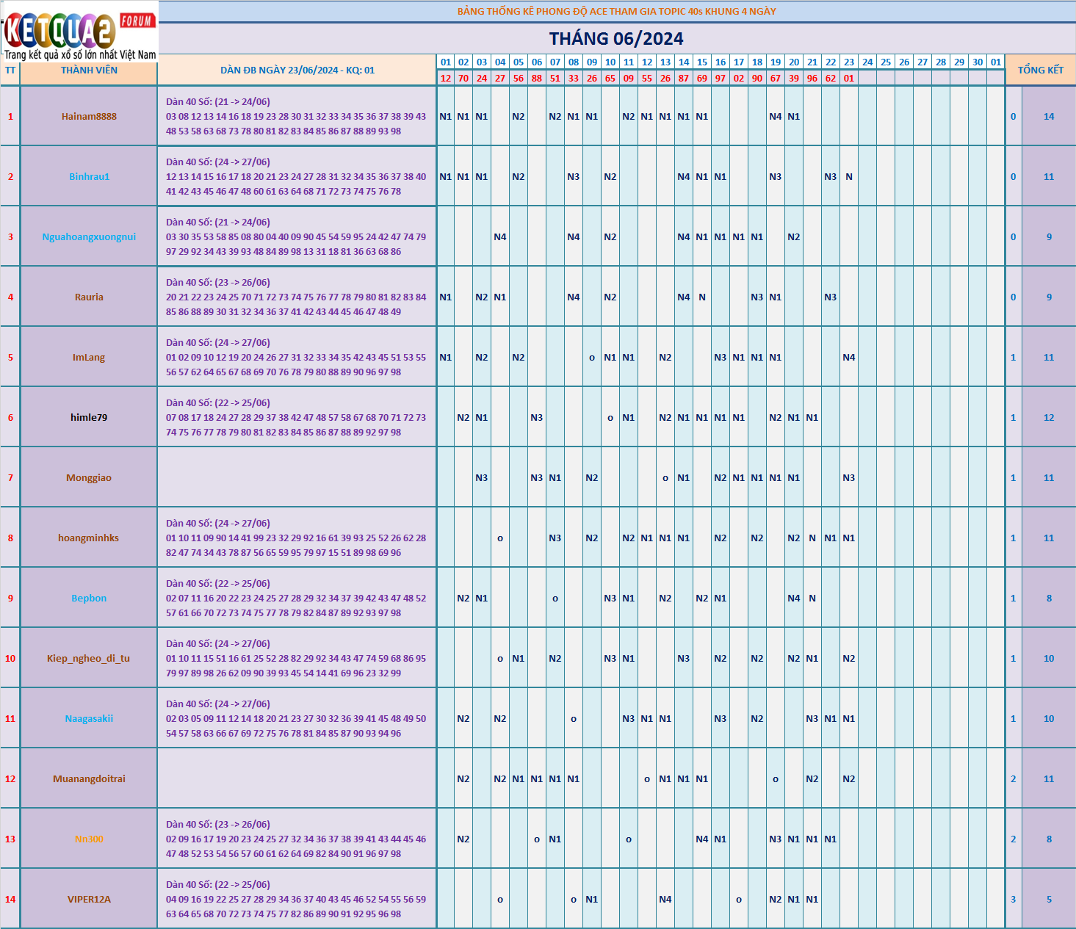Click day 23 column header

[849, 62]
